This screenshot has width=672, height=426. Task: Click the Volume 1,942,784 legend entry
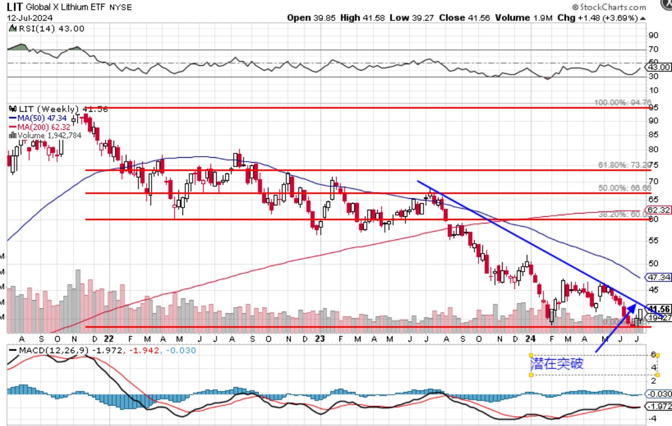coord(44,135)
